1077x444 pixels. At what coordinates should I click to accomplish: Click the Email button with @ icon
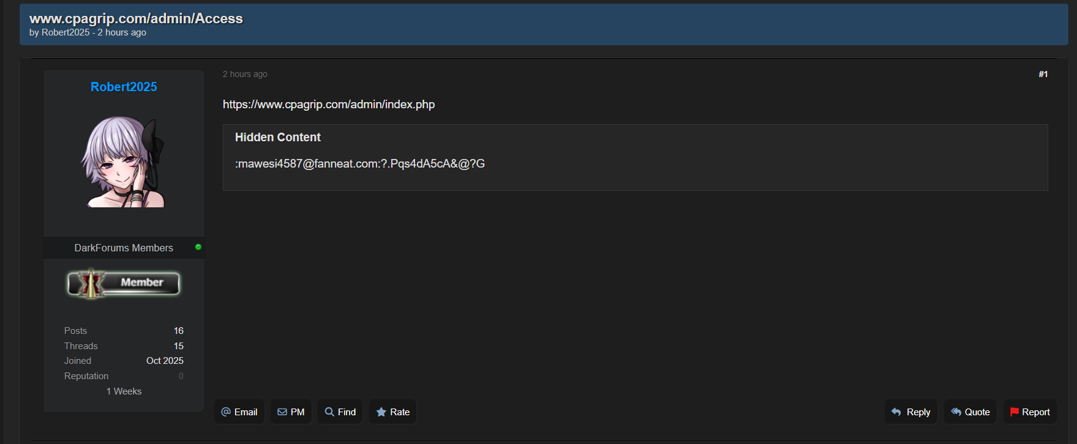pyautogui.click(x=239, y=412)
